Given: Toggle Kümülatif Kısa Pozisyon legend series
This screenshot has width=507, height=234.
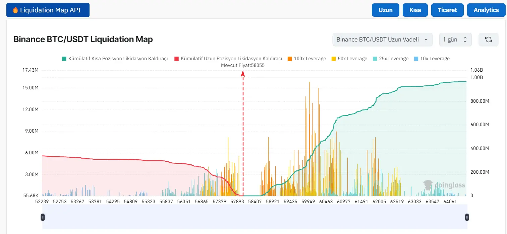Looking at the screenshot, I should tap(115, 59).
